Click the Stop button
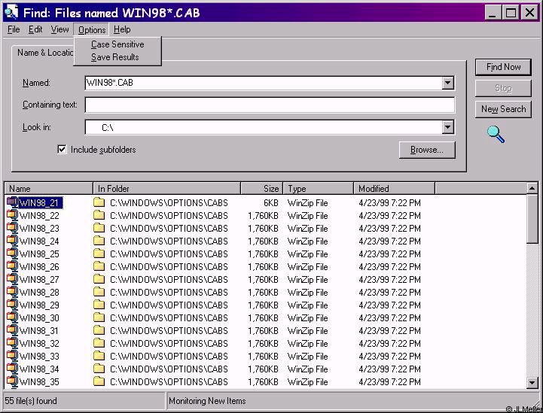 click(503, 88)
